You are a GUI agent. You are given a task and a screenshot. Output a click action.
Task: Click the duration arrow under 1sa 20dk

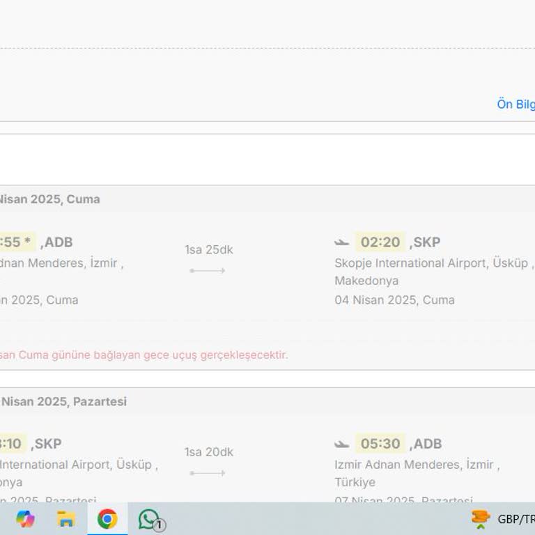coord(208,473)
